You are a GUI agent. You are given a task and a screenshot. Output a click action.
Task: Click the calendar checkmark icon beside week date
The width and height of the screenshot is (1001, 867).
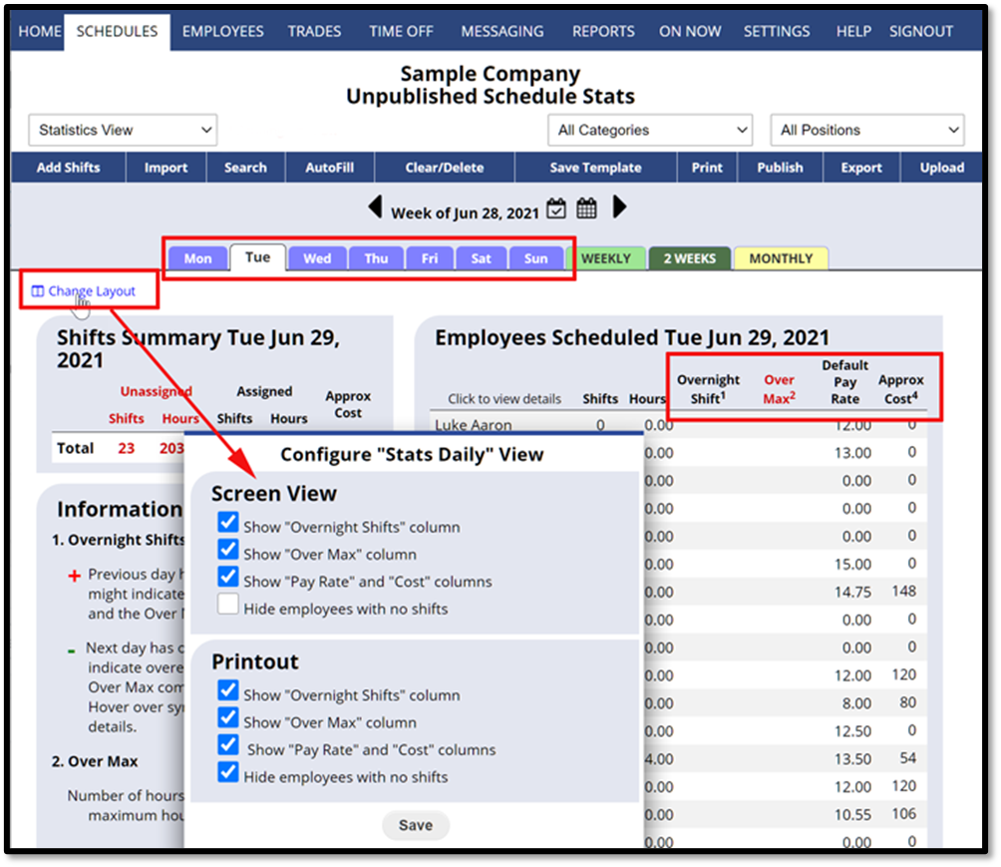(557, 209)
